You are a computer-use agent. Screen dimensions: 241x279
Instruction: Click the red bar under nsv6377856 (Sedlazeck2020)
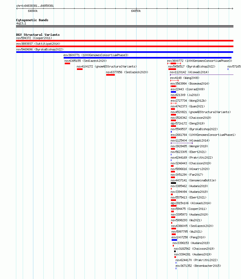pos(110,75)
